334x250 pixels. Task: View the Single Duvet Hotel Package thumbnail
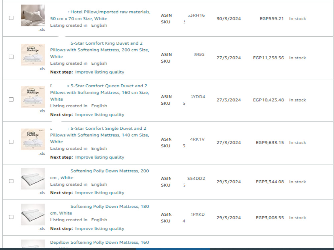(x=33, y=139)
